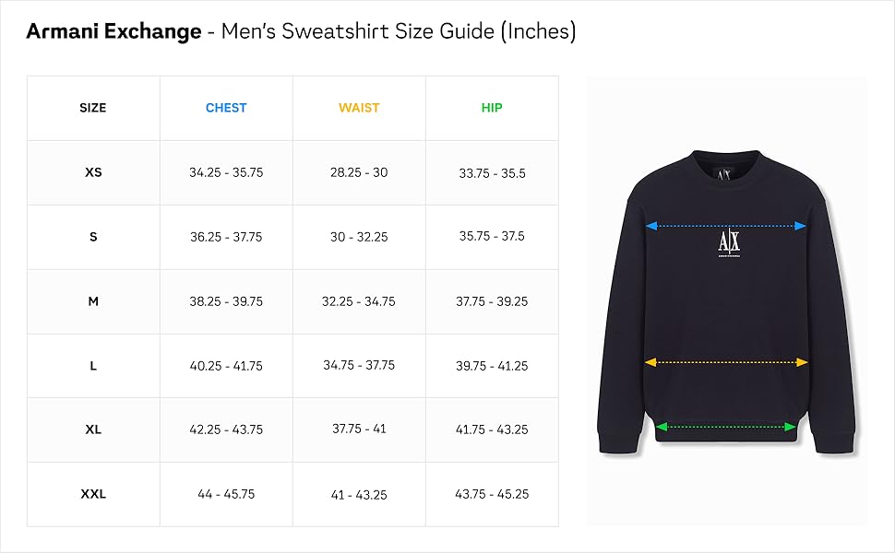Select the XS size row label
This screenshot has height=553, width=895.
93,172
